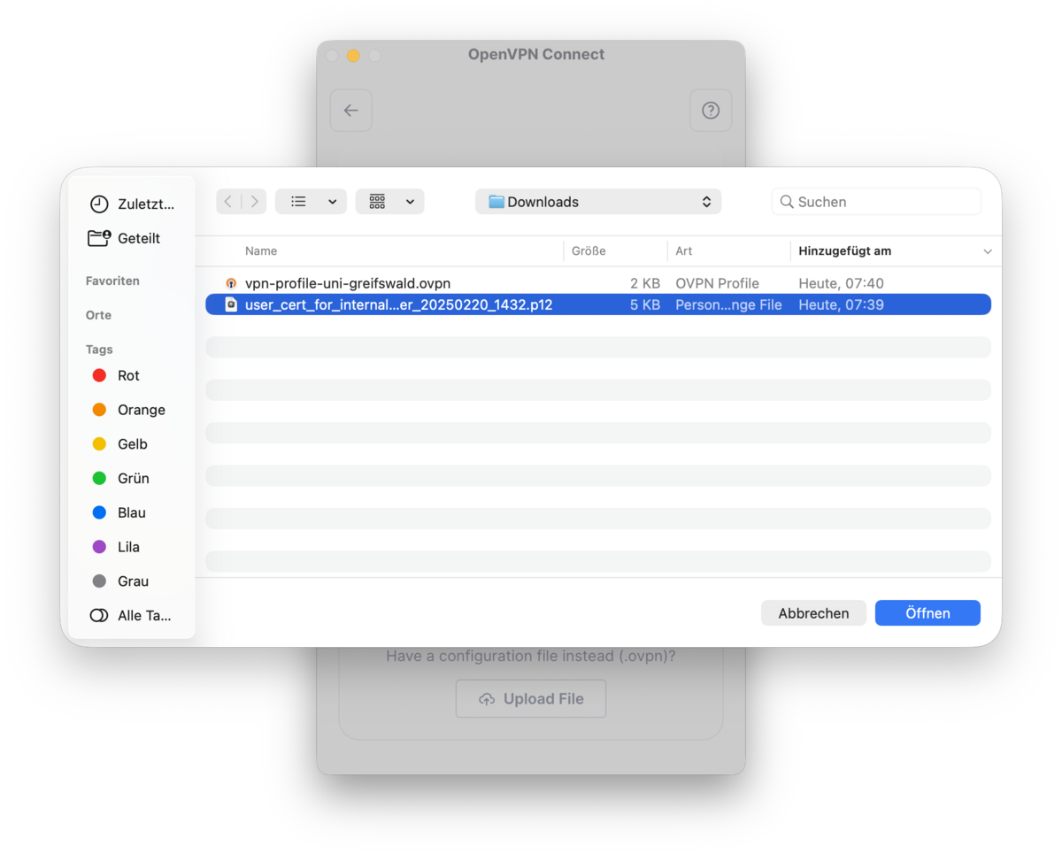Image resolution: width=1062 pixels, height=854 pixels.
Task: Go back with the dialog's left chevron
Action: (x=228, y=202)
